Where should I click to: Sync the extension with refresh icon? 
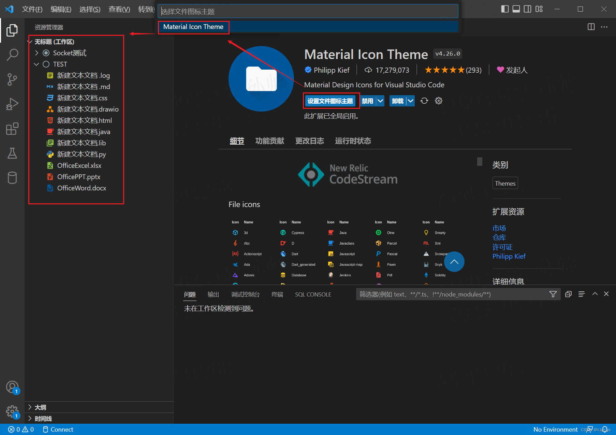coord(424,101)
